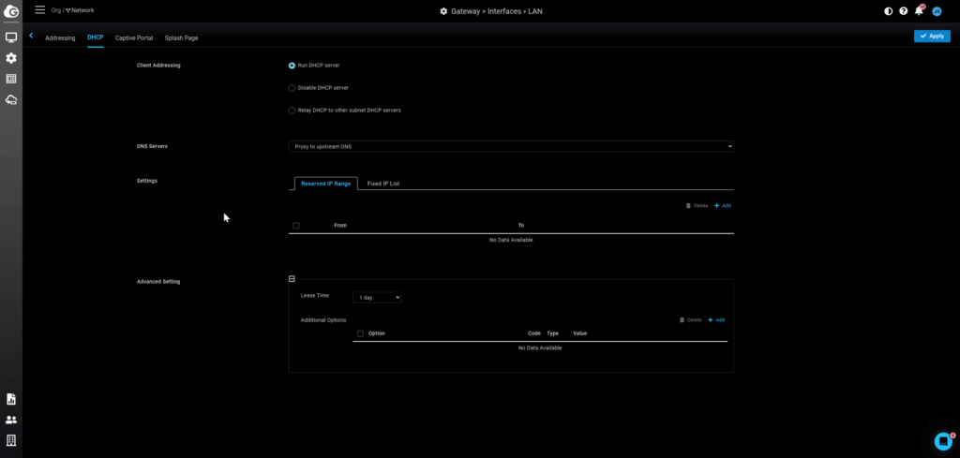Viewport: 960px width, 458px height.
Task: Select Disable DHCP server option
Action: click(x=292, y=88)
